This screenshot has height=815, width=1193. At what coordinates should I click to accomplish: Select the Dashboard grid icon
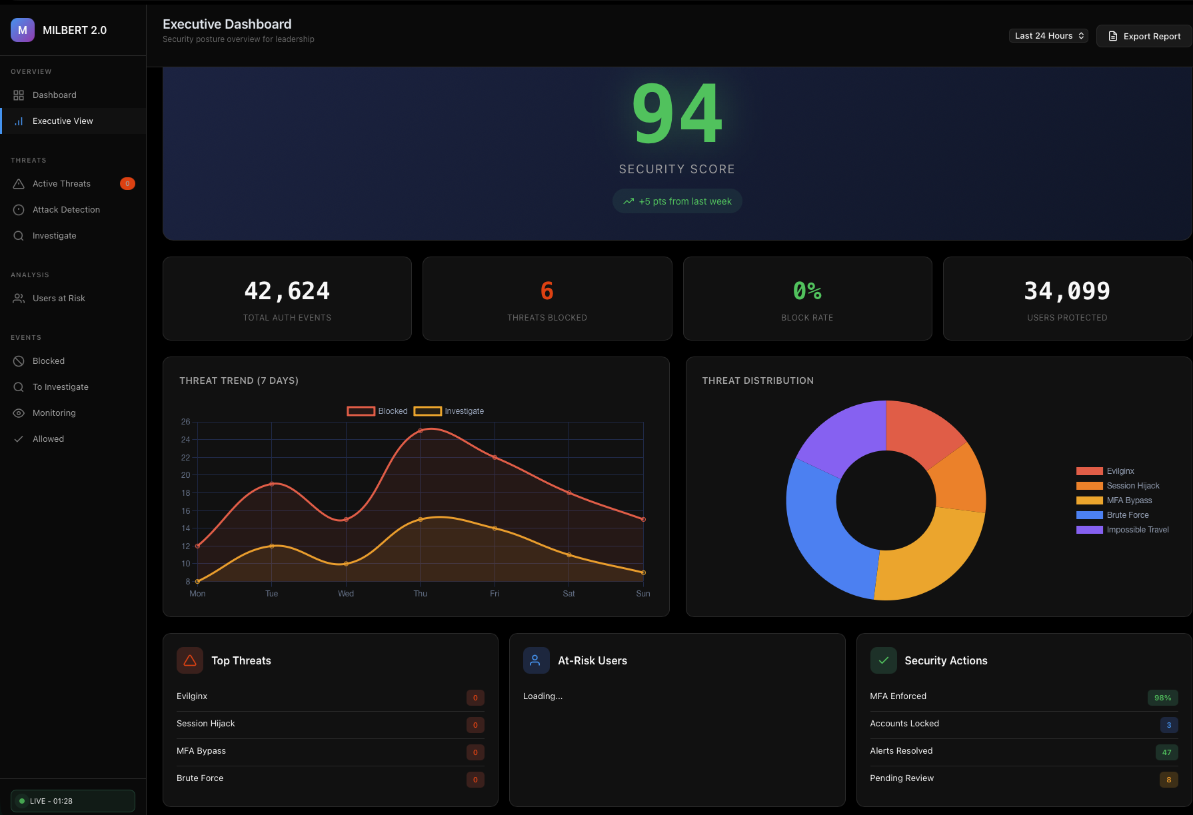18,95
